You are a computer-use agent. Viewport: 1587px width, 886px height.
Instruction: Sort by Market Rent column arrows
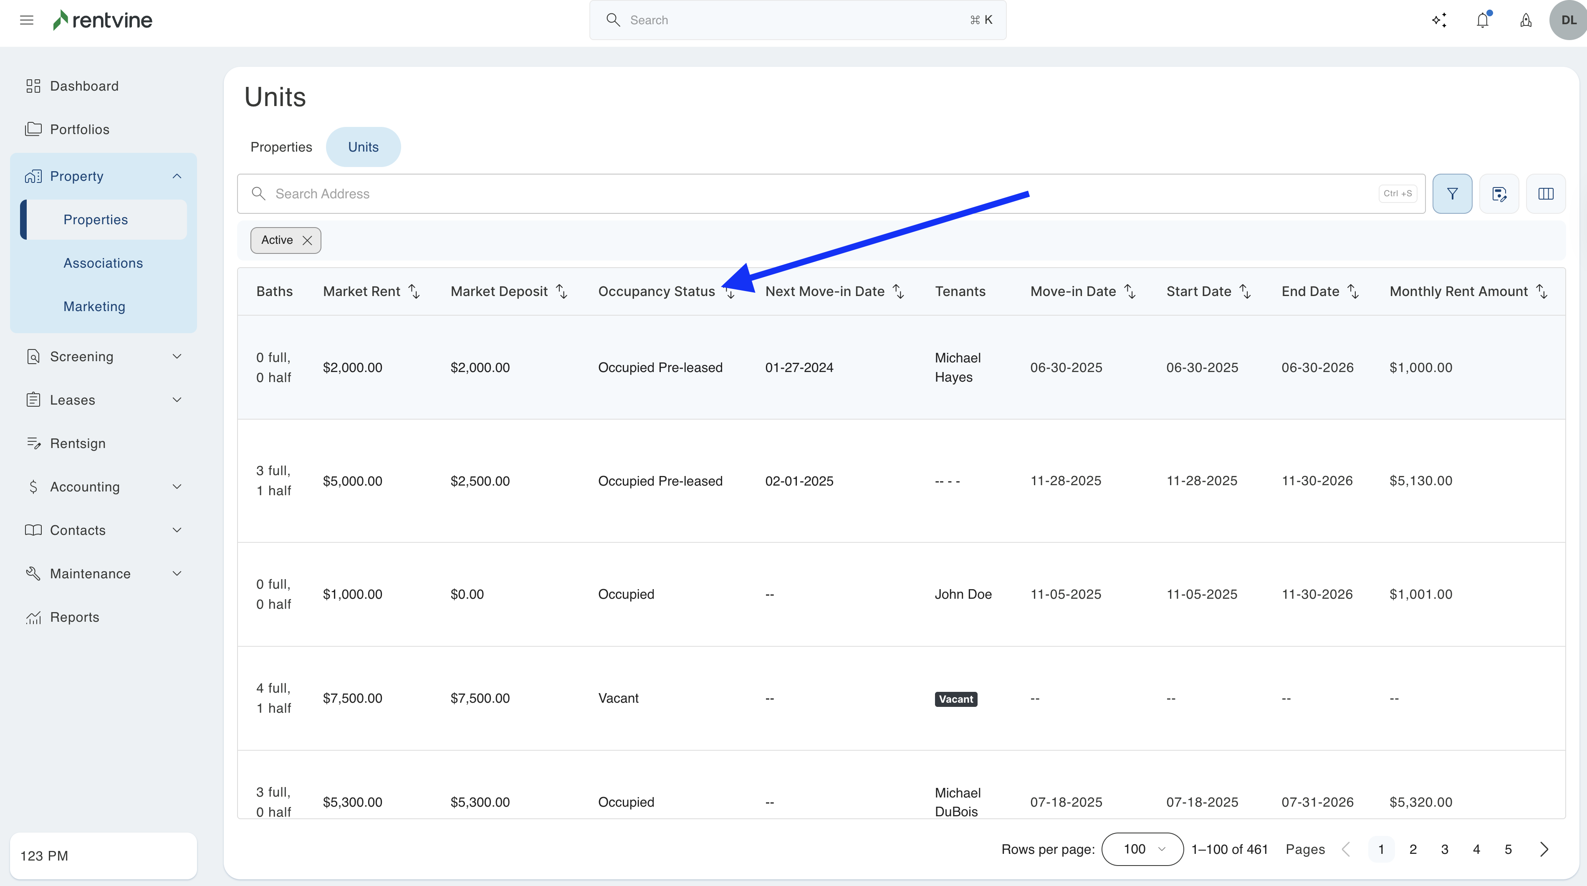tap(414, 291)
